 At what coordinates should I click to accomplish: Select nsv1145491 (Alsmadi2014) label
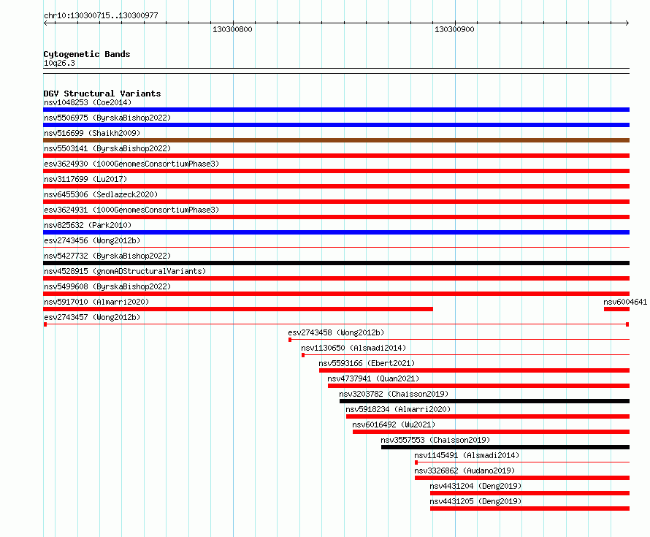tap(467, 455)
